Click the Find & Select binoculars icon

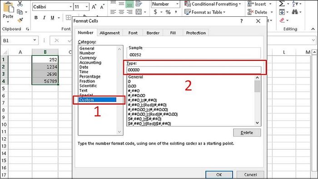pos(295,12)
